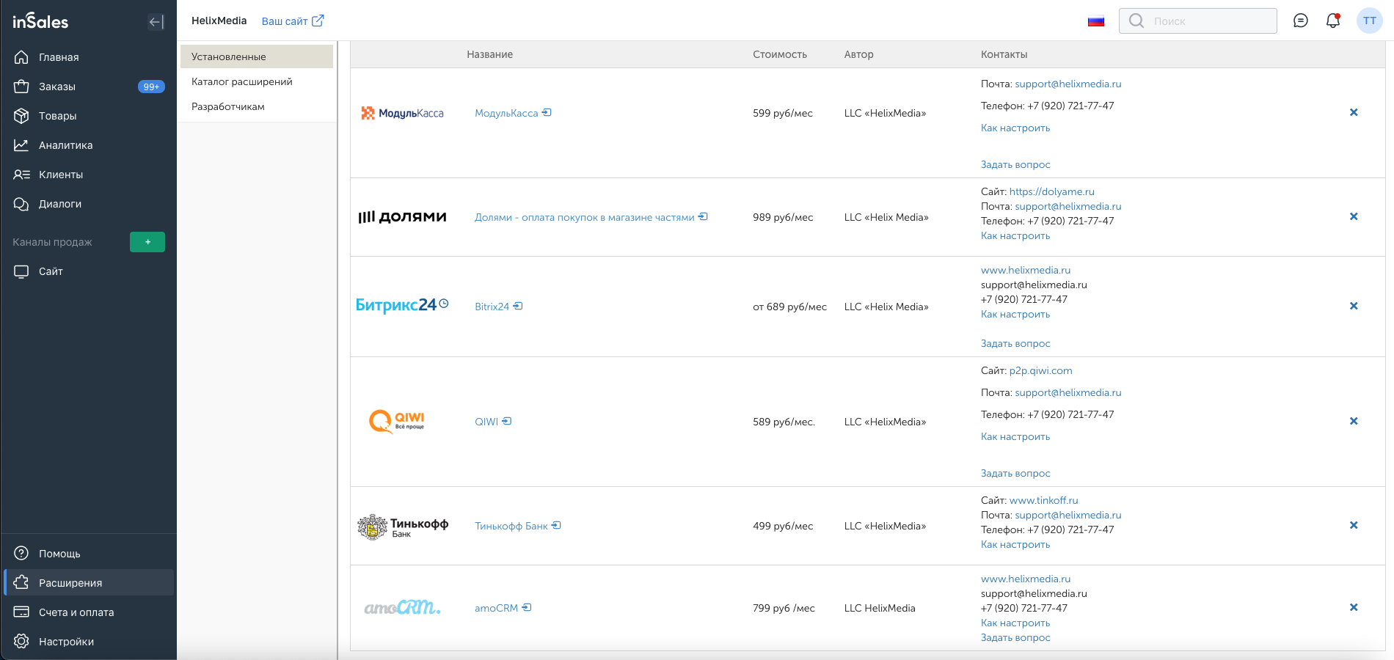Open the notifications bell
The width and height of the screenshot is (1394, 660).
click(x=1333, y=21)
